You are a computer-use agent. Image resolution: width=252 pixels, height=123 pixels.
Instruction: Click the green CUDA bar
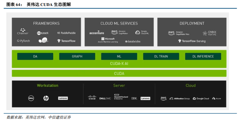tap(119, 73)
